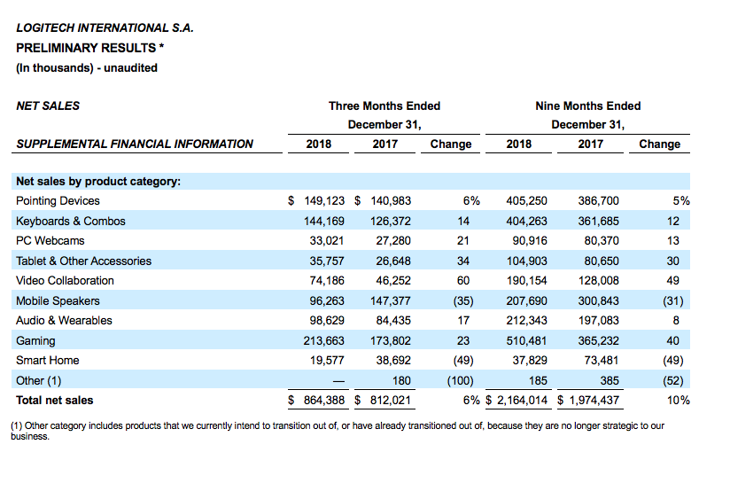Click the NET SALES label
The height and width of the screenshot is (499, 730).
(x=48, y=106)
